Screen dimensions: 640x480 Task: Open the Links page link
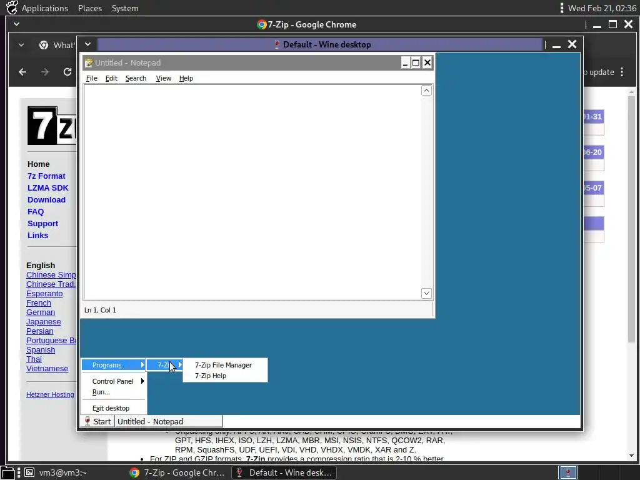37,235
